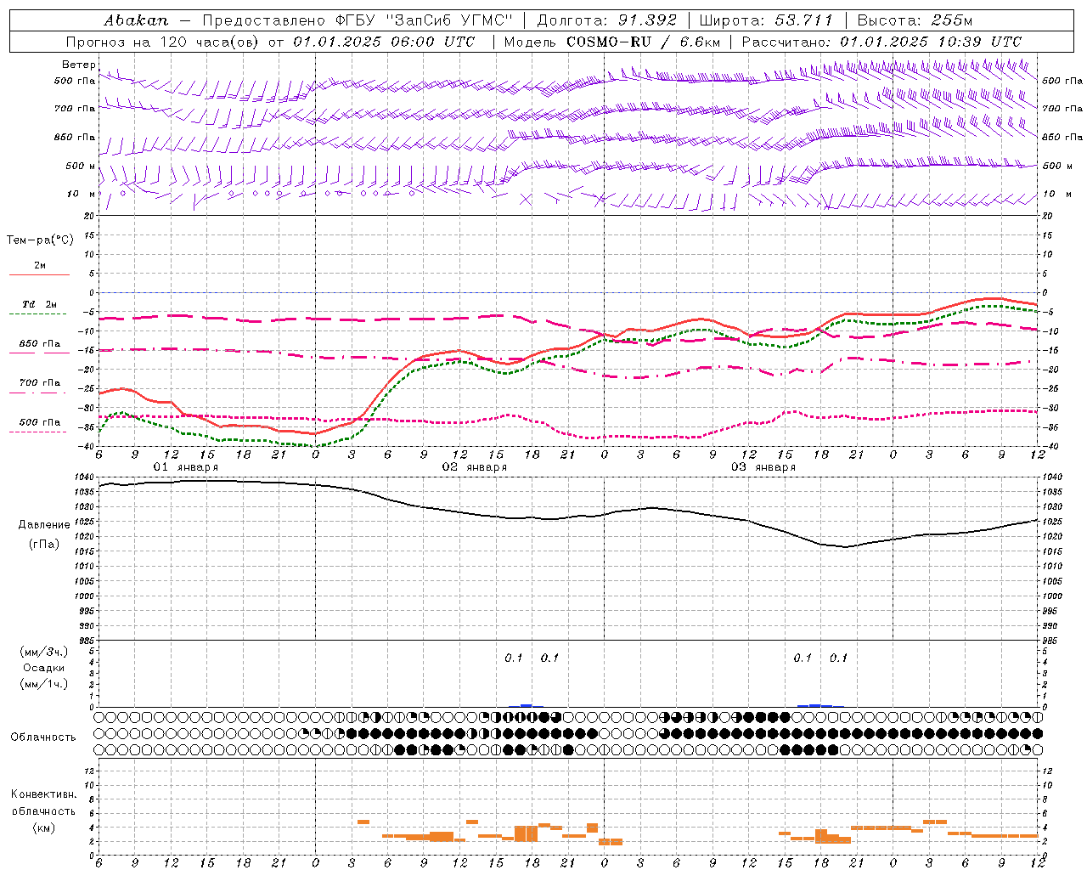The height and width of the screenshot is (870, 1087).
Task: Click '1015' on the right pressure axis
Action: pyautogui.click(x=1051, y=552)
